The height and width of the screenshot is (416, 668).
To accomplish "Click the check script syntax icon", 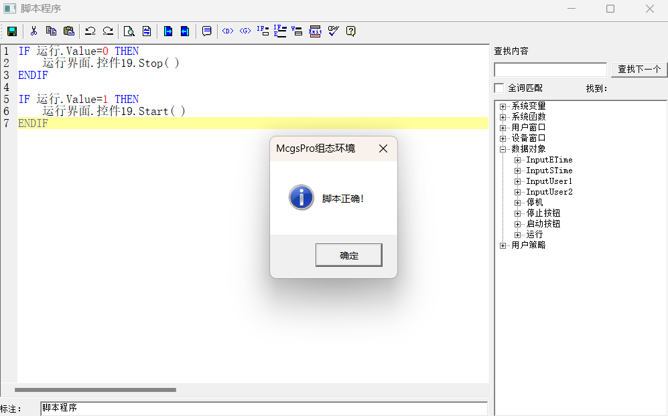I will pos(333,31).
